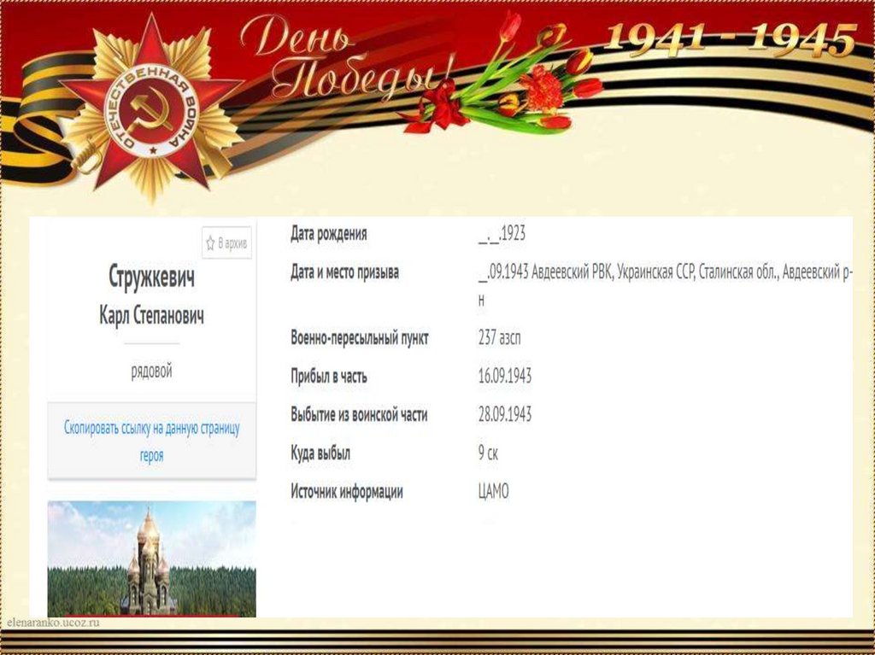
Task: Click the "В архив" button text
Action: 232,243
